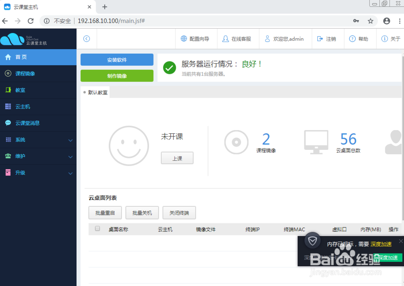
Task: Switch to the 默认教室 tab
Action: coord(97,92)
